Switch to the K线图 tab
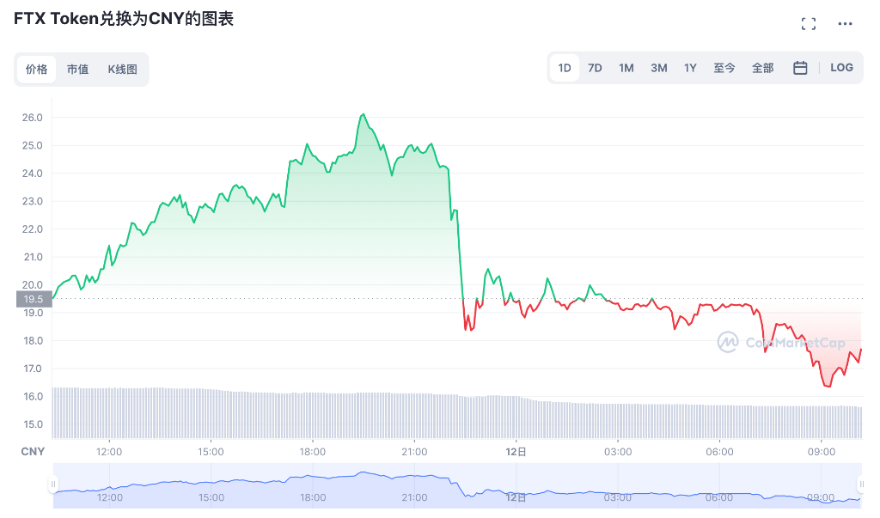Viewport: 880px width, 518px height. click(122, 70)
